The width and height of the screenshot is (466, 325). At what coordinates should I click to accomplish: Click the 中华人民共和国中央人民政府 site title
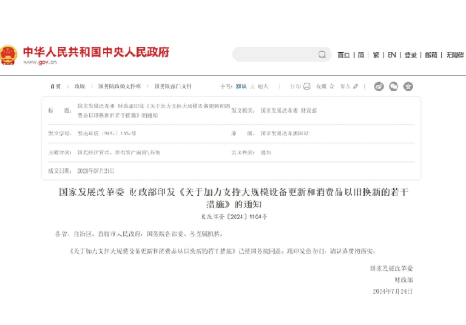(96, 52)
